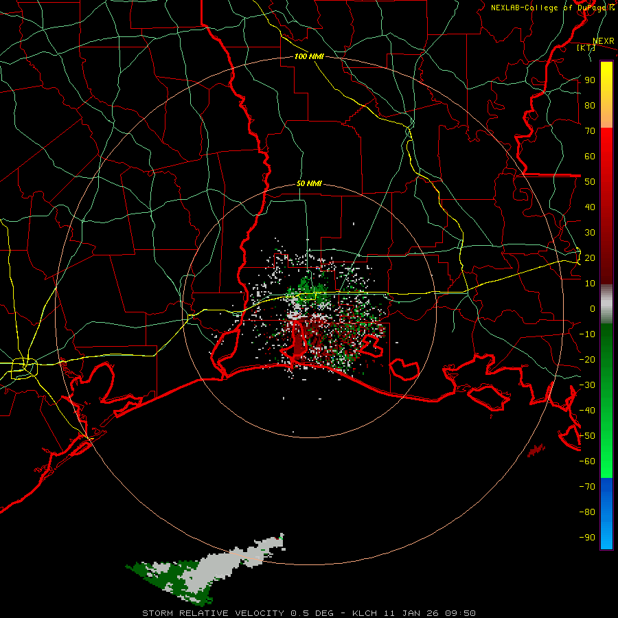Click the -60 value on velocity scale
618x618 pixels.
(587, 461)
